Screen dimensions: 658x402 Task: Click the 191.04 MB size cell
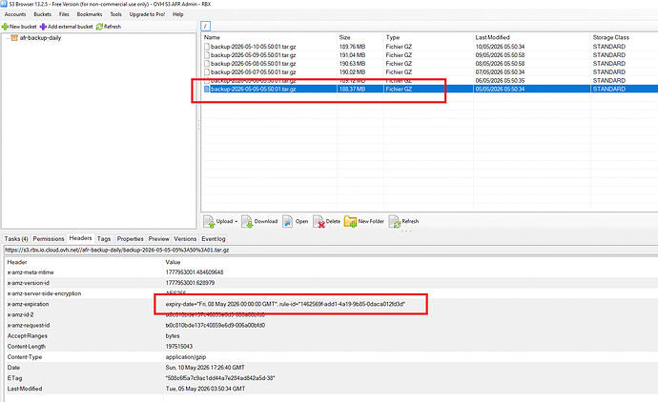(352, 55)
